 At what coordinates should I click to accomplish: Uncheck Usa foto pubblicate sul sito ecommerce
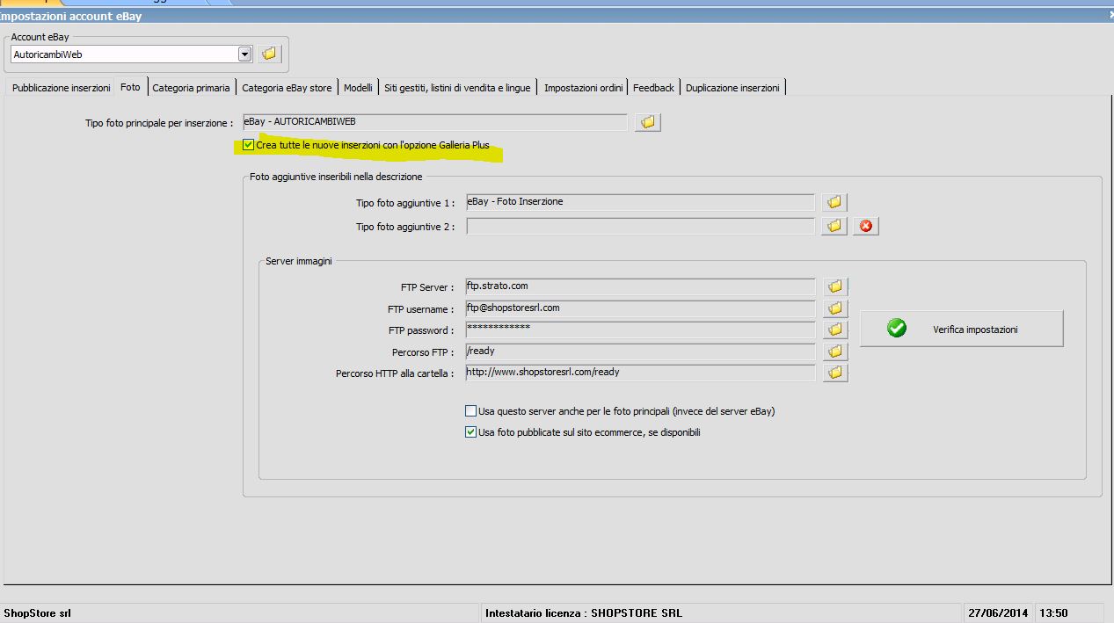470,431
